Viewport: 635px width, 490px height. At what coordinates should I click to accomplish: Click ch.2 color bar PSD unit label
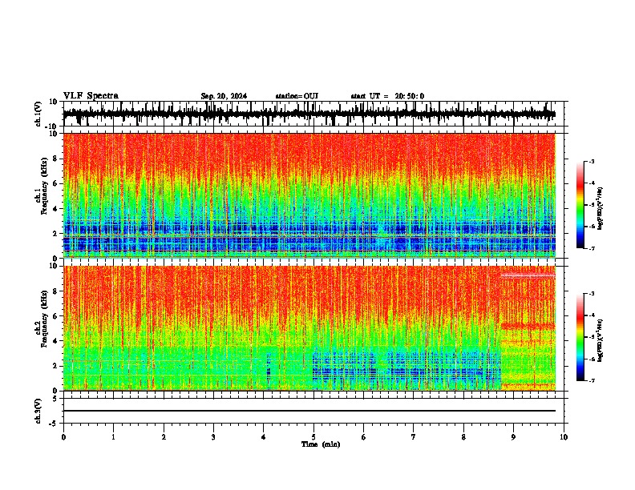[x=600, y=340]
